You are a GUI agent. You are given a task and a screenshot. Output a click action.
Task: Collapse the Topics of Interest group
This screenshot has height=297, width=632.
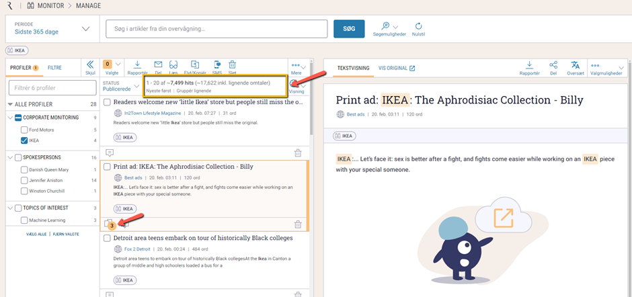click(10, 208)
